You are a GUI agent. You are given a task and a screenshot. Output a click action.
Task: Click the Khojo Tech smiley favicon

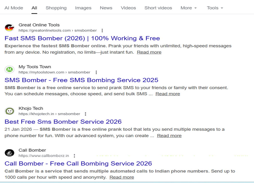(10, 111)
